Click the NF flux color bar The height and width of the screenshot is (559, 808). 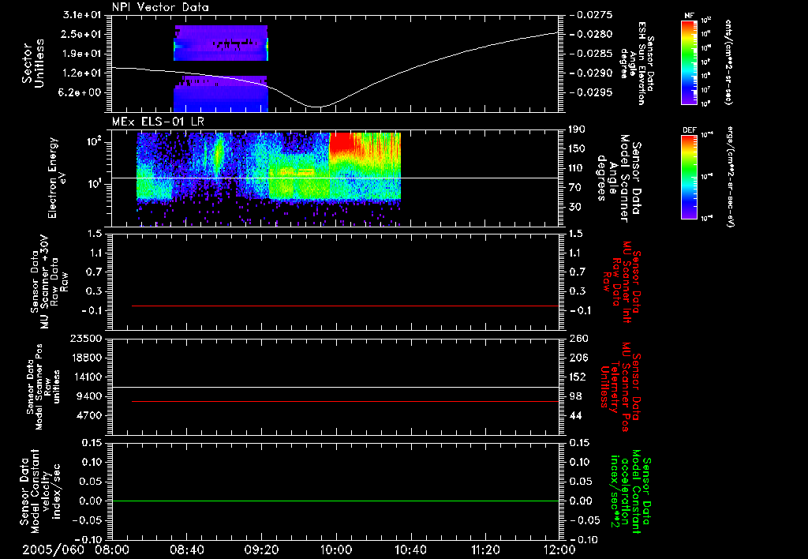coord(690,62)
